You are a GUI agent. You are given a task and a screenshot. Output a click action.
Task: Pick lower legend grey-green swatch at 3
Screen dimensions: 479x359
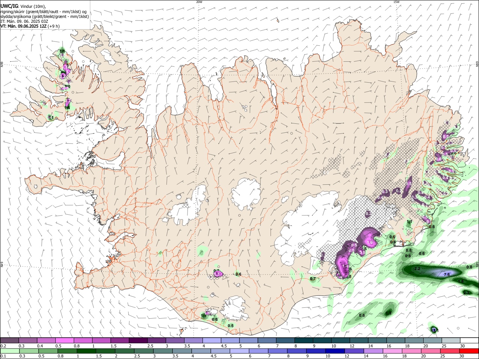pyautogui.click(x=163, y=351)
